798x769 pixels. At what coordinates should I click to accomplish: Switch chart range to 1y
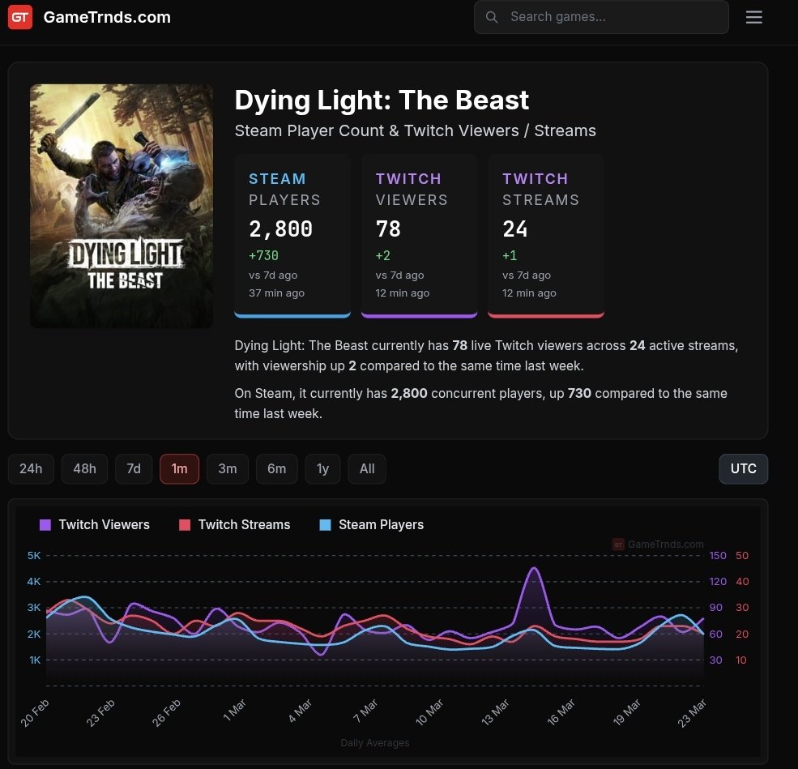coord(322,468)
